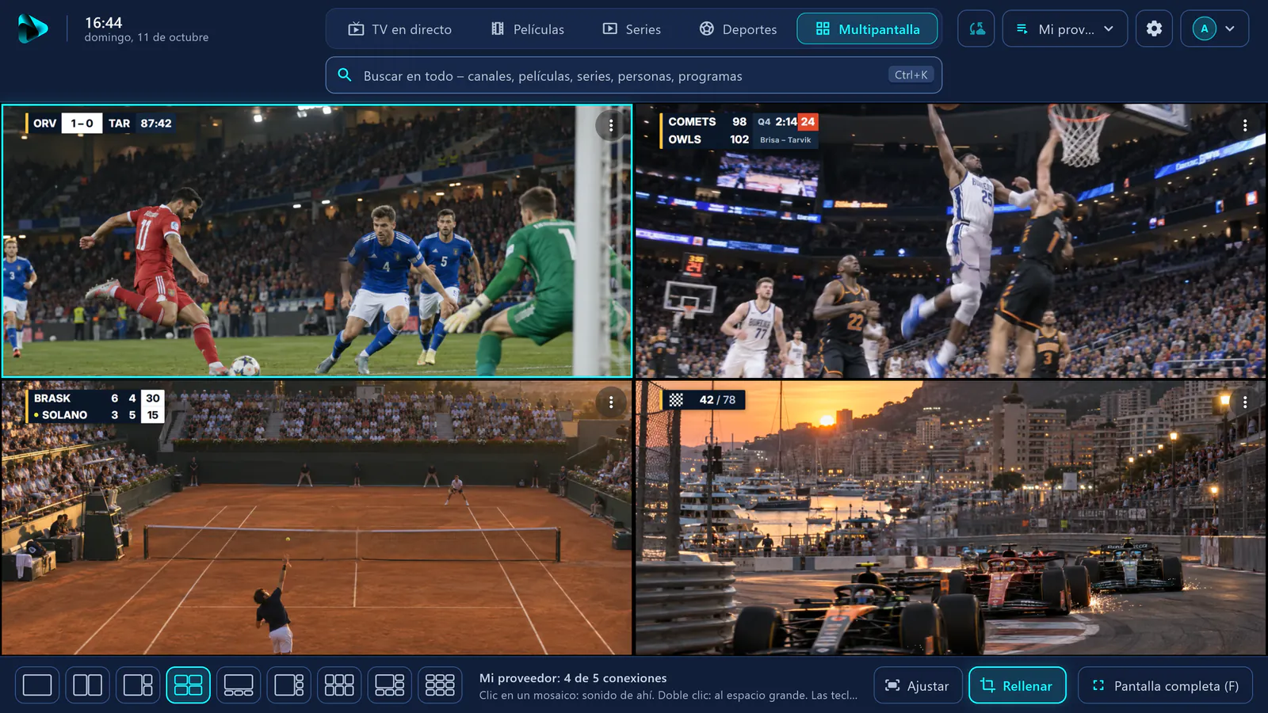Open options menu on the tennis tile
1268x713 pixels.
click(610, 402)
